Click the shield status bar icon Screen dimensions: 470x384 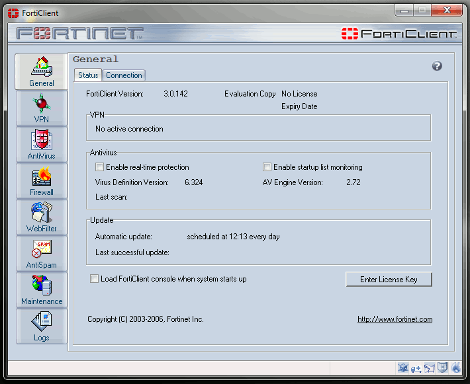(x=442, y=367)
